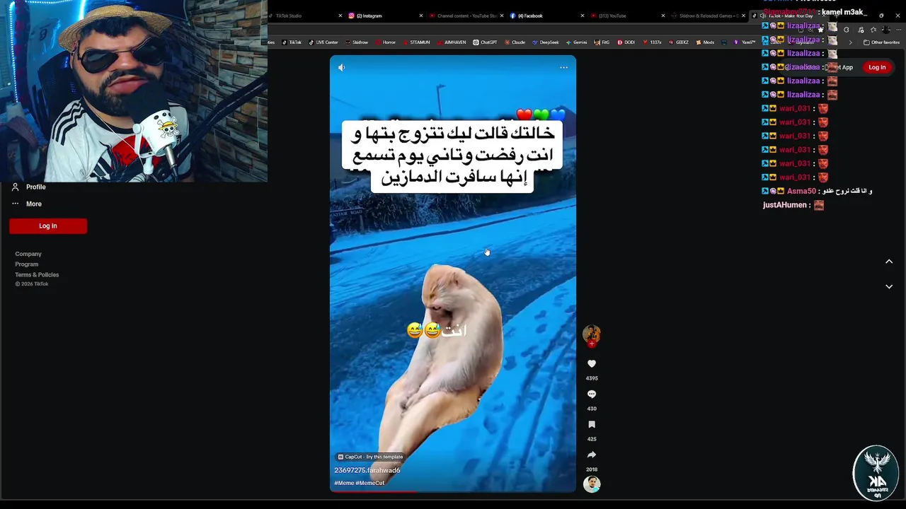Open the sound disc thumbnail below share

[x=592, y=484]
